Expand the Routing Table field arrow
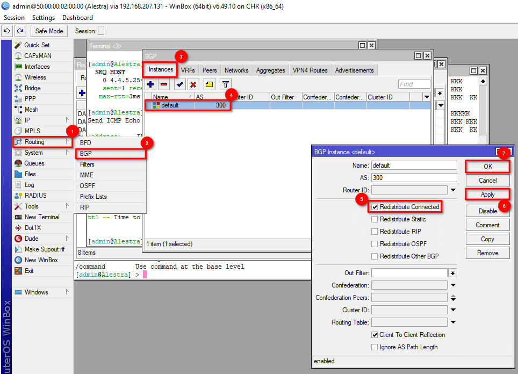The width and height of the screenshot is (518, 374). coord(453,322)
